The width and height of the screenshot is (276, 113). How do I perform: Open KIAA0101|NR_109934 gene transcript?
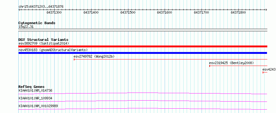pyautogui.click(x=35, y=98)
